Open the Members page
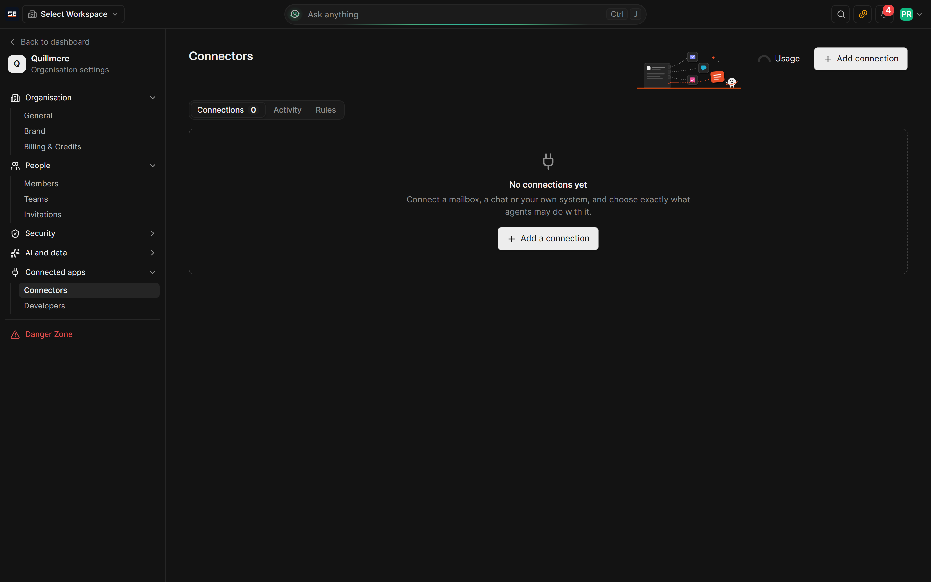Screen dimensions: 931x582 (x=41, y=184)
